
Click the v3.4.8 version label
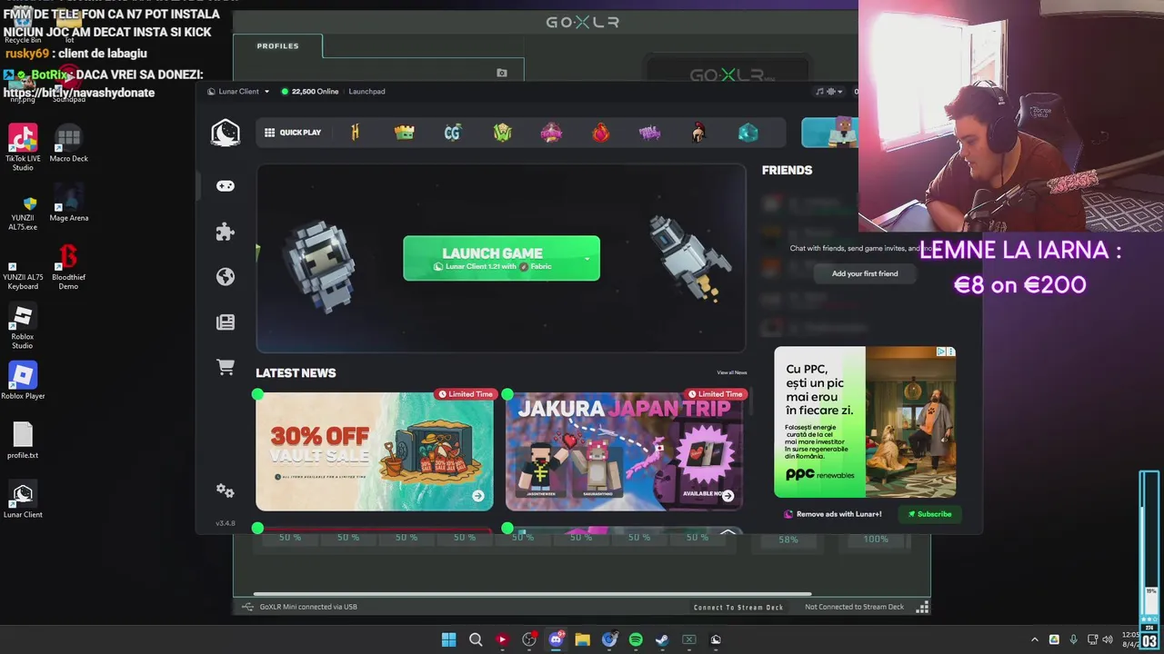click(226, 523)
